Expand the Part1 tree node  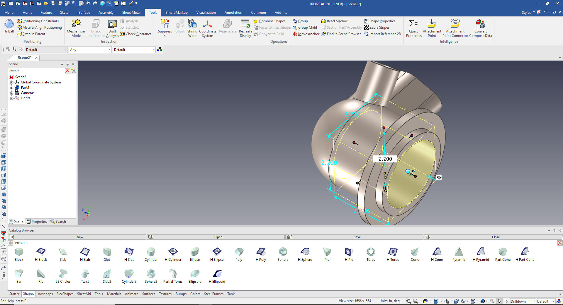(x=12, y=88)
